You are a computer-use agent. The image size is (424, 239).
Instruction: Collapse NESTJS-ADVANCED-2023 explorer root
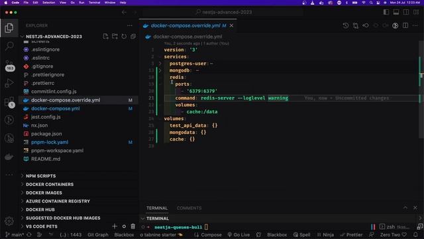coord(54,37)
